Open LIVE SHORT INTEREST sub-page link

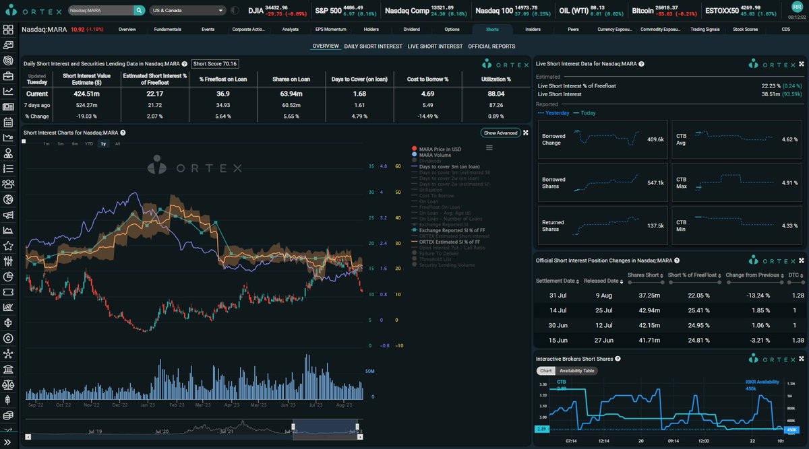coord(435,46)
